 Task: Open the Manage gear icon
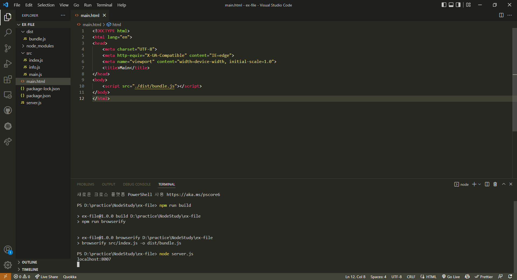(8, 265)
